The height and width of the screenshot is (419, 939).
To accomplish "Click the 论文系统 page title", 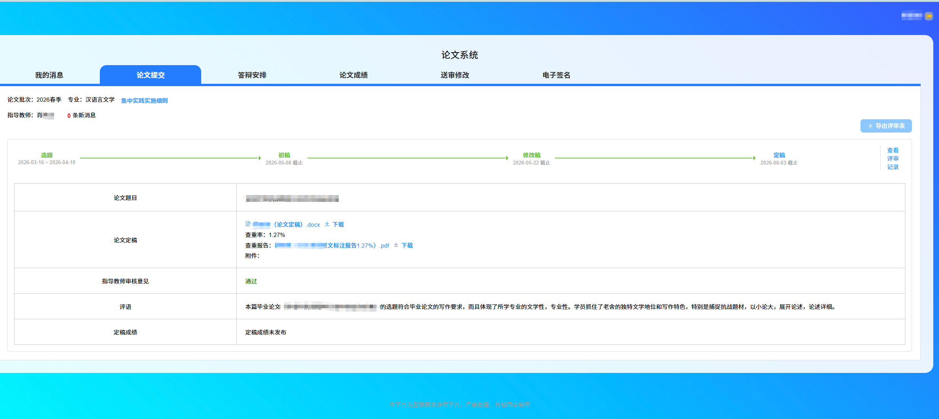I will pyautogui.click(x=460, y=55).
